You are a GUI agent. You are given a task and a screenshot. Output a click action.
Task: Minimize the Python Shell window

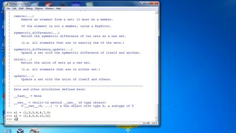click(x=142, y=3)
